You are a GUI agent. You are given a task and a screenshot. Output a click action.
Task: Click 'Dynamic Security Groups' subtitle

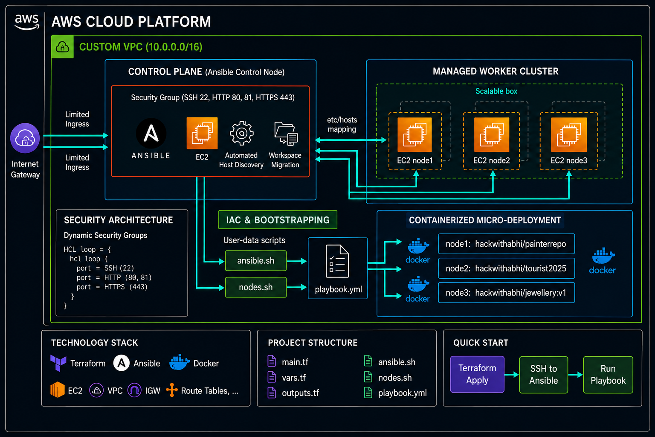click(x=105, y=235)
